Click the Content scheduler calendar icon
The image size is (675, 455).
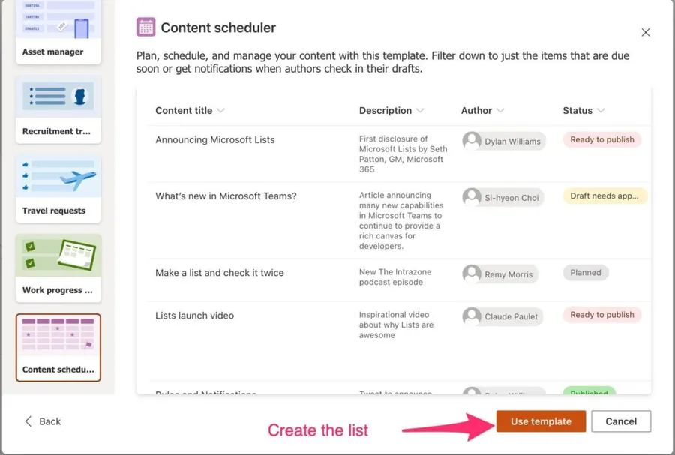[x=145, y=28]
